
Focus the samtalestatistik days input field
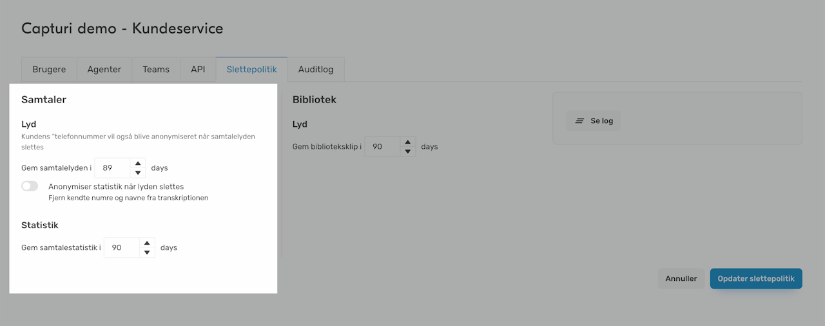[x=121, y=247]
